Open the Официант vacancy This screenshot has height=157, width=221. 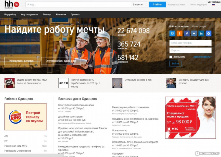pos(118,154)
